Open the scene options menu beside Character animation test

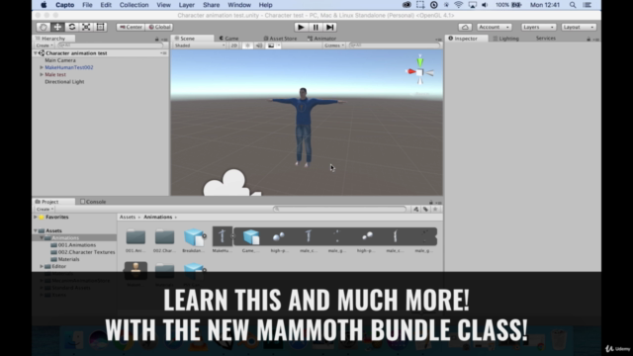pos(163,53)
